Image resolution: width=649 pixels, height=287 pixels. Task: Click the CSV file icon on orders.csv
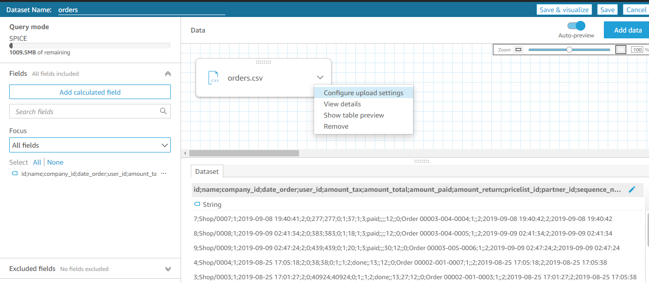click(214, 78)
